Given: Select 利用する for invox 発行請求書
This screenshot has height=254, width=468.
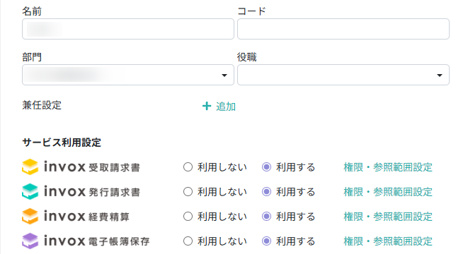Looking at the screenshot, I should tap(266, 192).
